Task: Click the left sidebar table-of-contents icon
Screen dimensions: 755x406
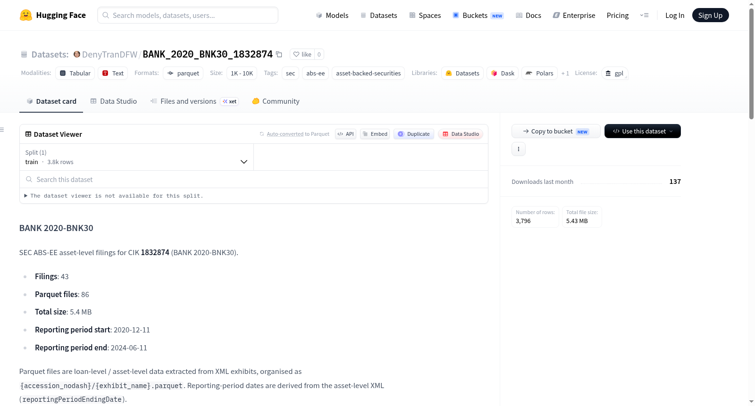Action: (x=2, y=130)
